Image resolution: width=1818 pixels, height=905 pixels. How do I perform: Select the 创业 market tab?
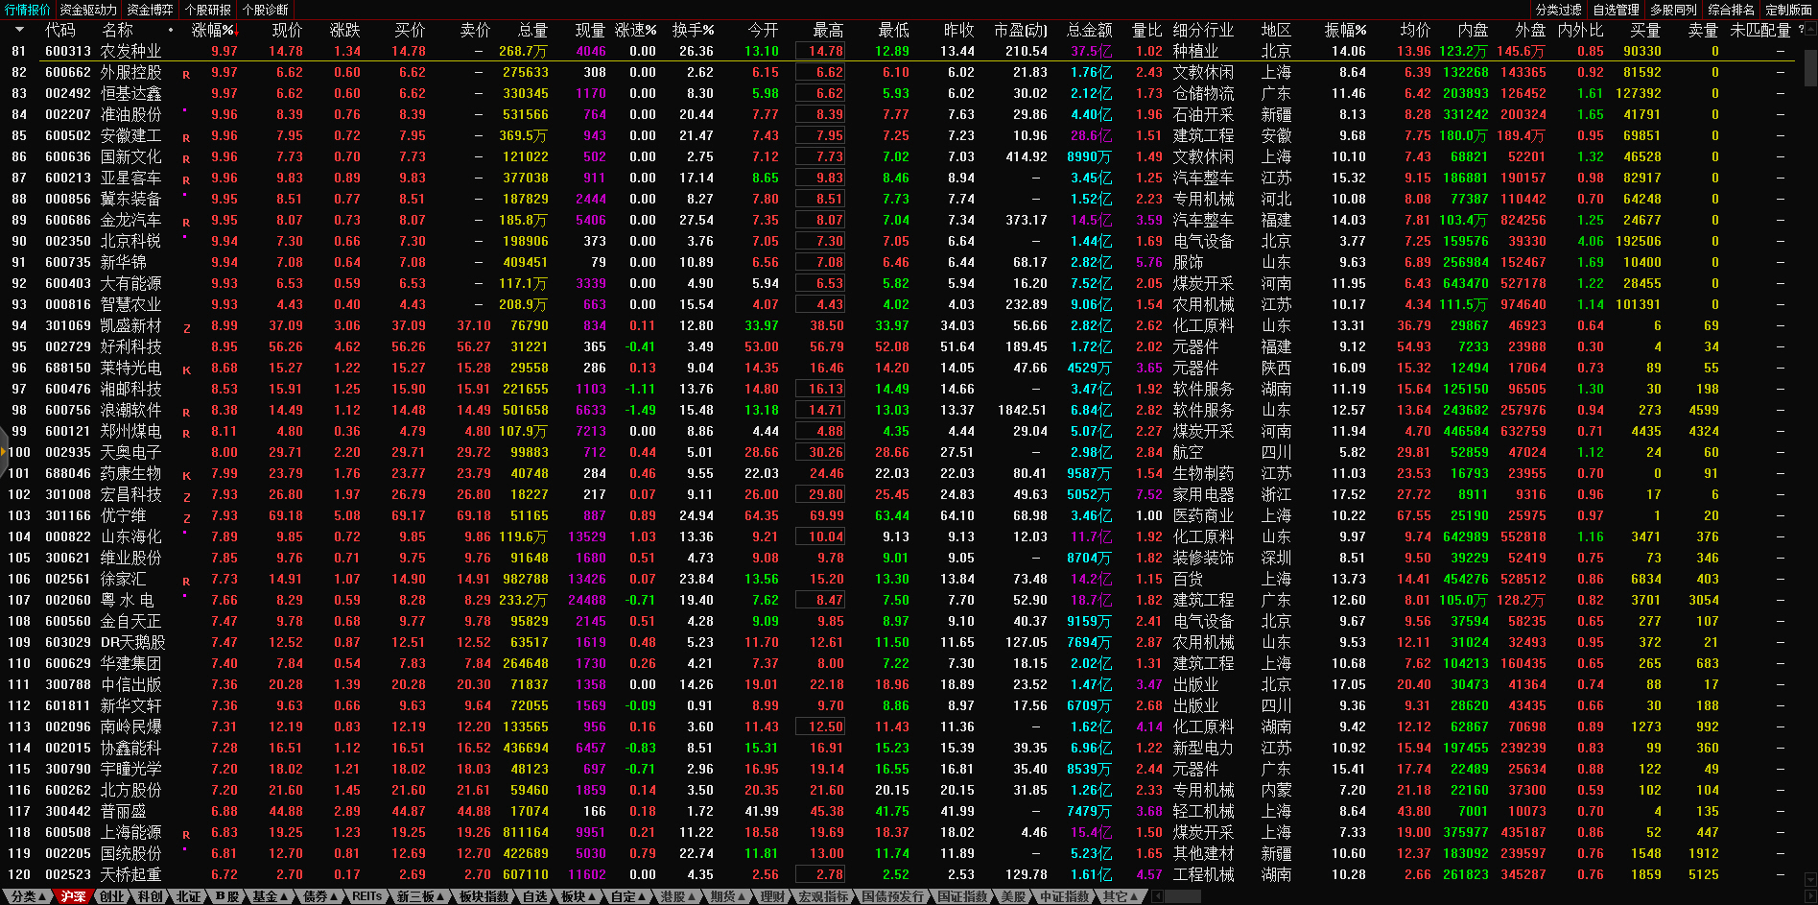coord(112,896)
